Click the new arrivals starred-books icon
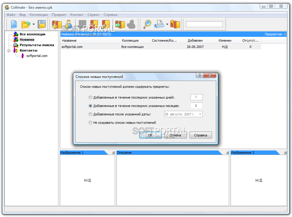292x217 pixels. point(175,24)
